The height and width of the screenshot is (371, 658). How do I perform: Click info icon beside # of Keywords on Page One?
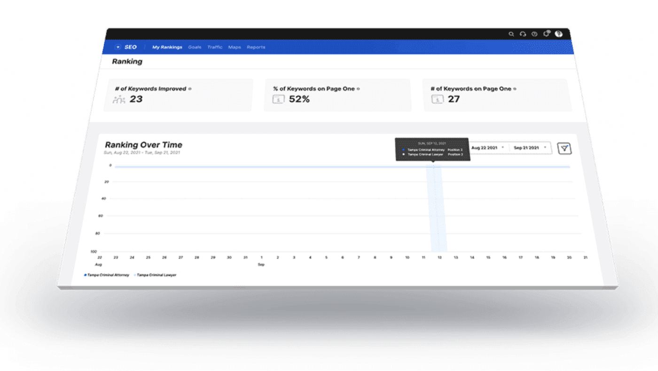pyautogui.click(x=515, y=88)
